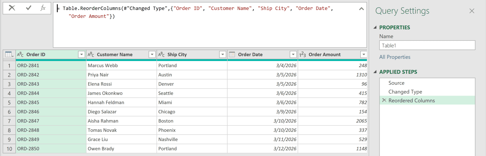Click the cell Diego Salazar

[x=121, y=112]
